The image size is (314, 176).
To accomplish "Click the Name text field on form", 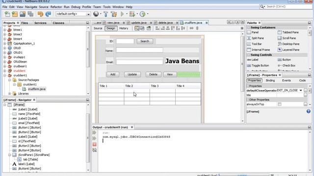I will (139, 50).
